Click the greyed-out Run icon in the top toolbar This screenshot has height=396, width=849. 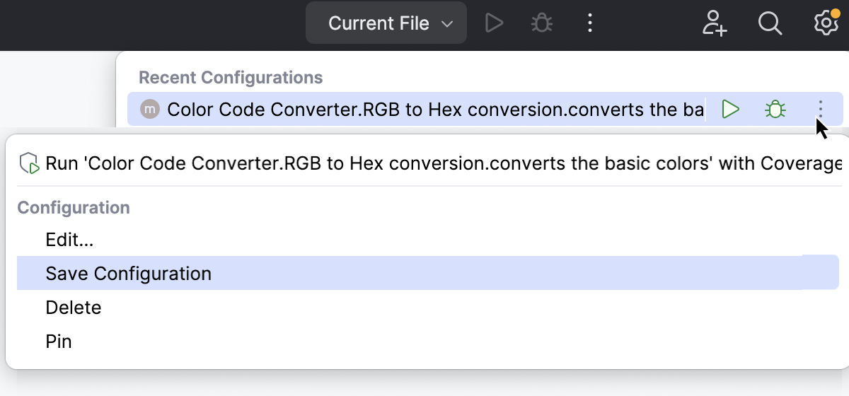(494, 23)
